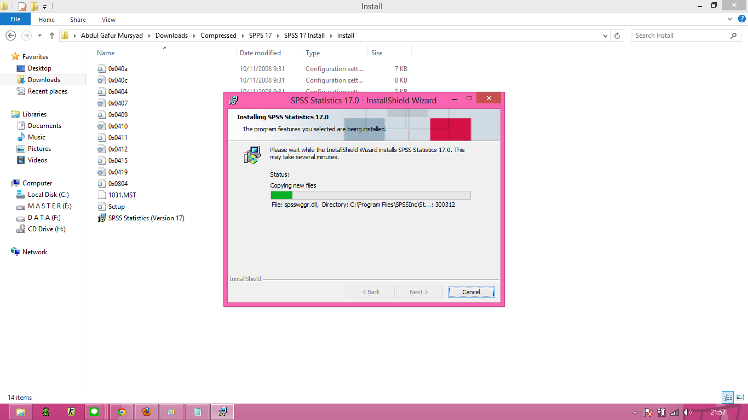Cancel the SPSS installation
Image resolution: width=748 pixels, height=420 pixels.
(471, 291)
